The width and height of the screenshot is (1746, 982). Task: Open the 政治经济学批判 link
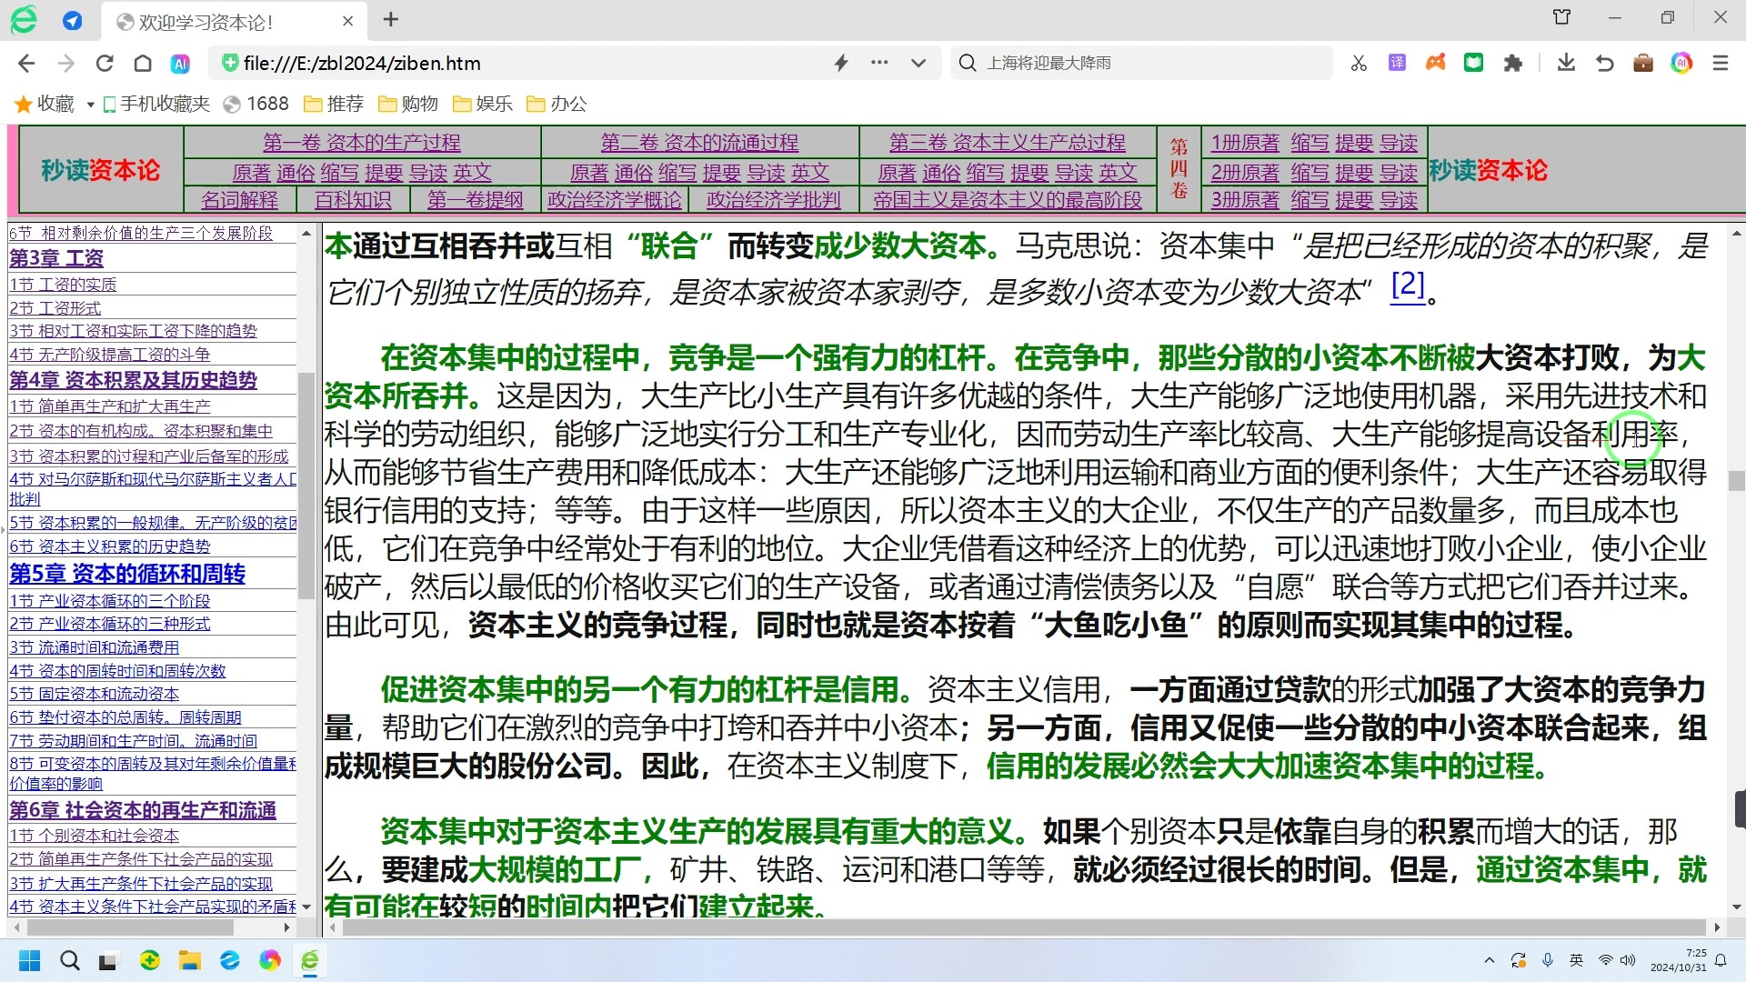[774, 200]
